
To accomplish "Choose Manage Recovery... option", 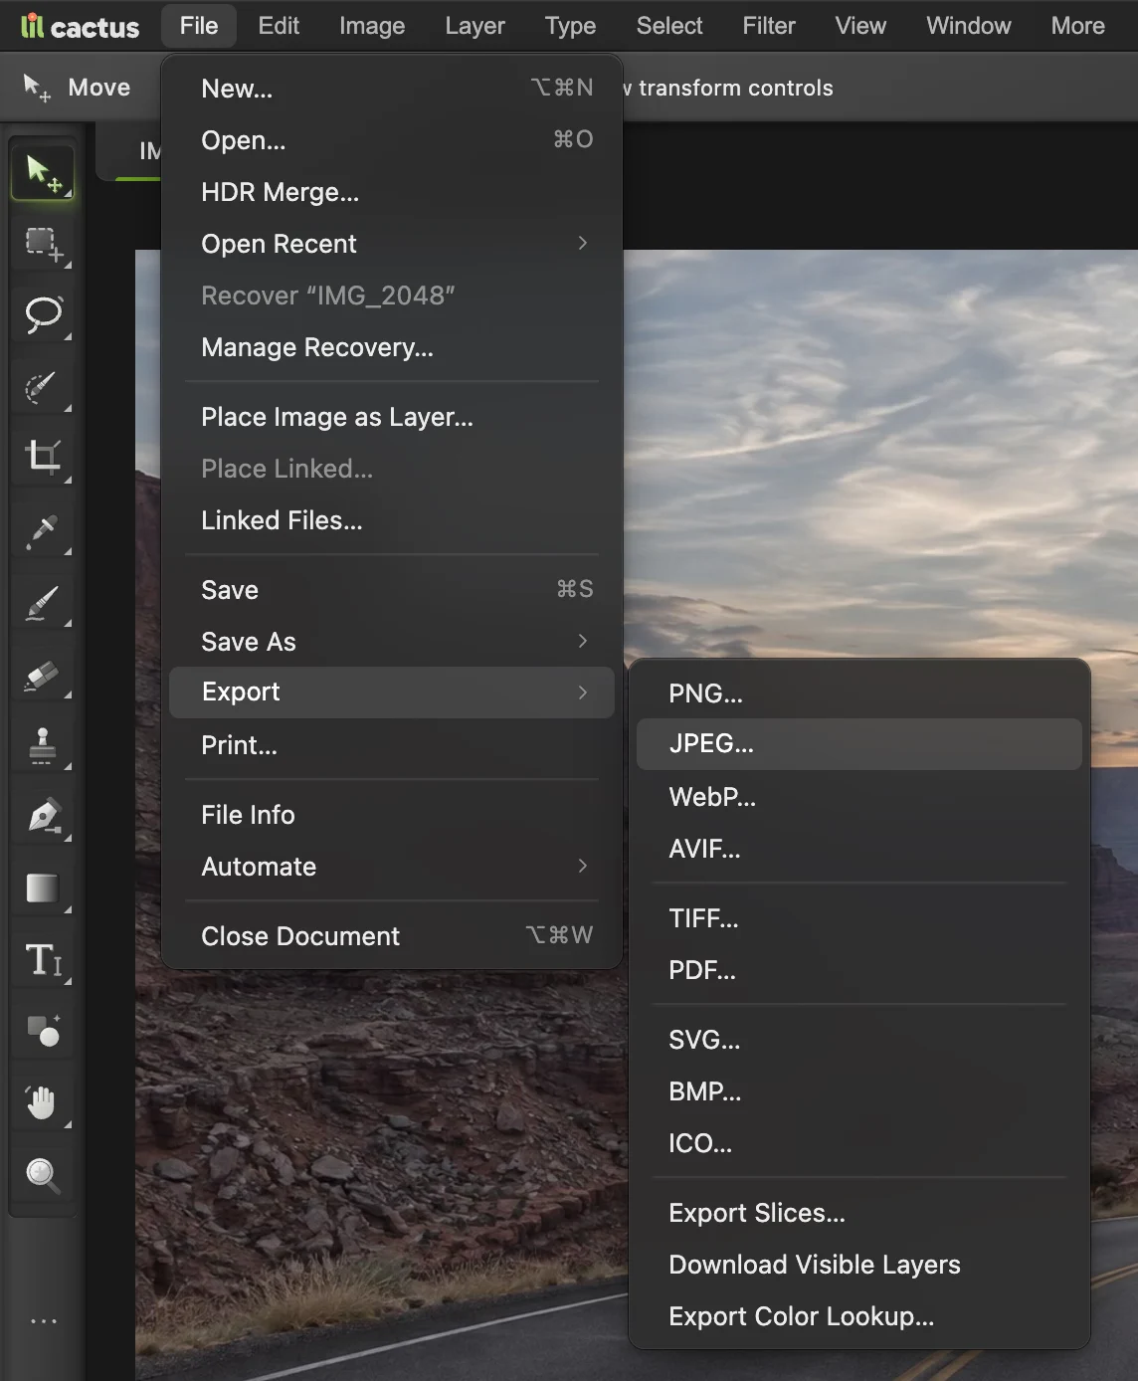I will [x=392, y=347].
